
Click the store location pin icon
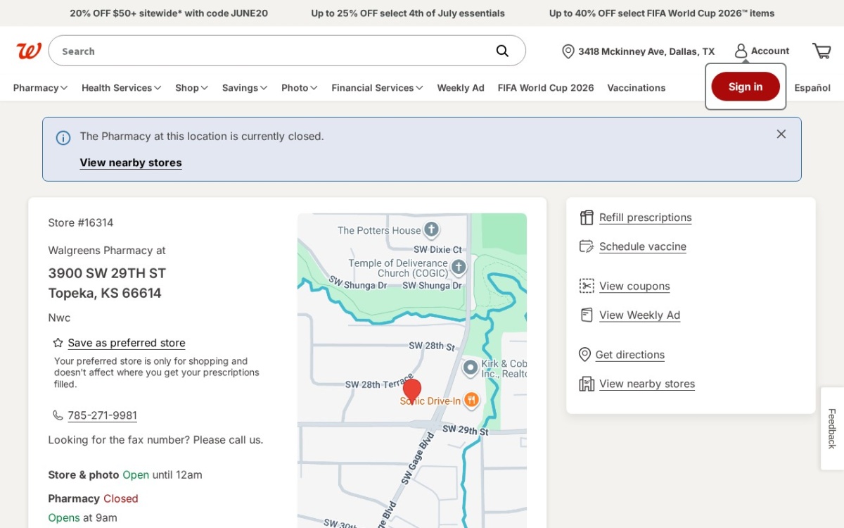[568, 51]
